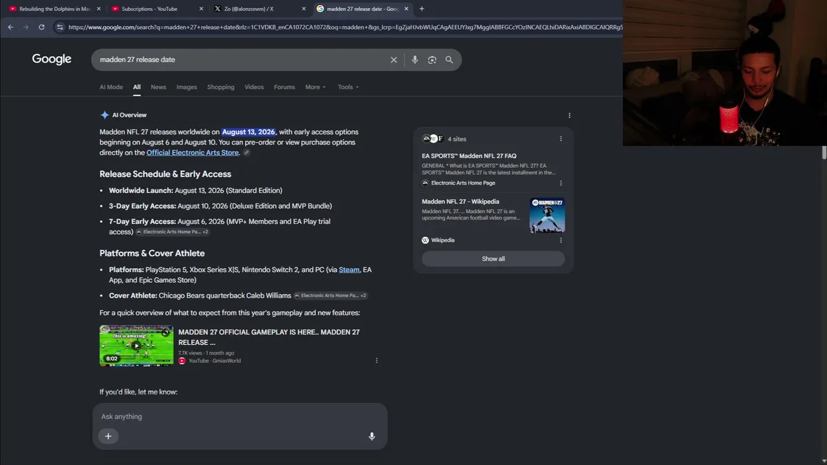Expand source chip beside Cover Athlete
The height and width of the screenshot is (465, 827).
pos(330,296)
